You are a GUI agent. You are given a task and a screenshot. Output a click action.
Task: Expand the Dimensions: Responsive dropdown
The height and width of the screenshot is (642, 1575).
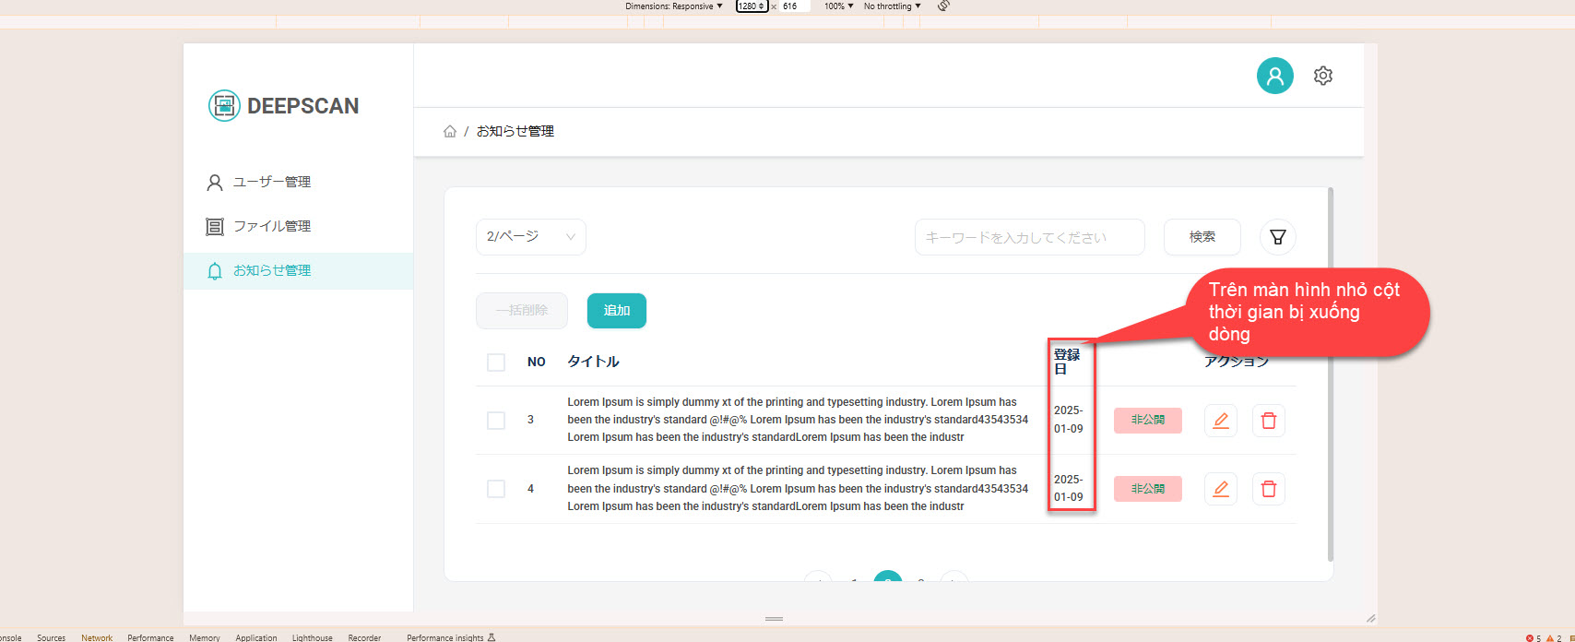(x=673, y=6)
